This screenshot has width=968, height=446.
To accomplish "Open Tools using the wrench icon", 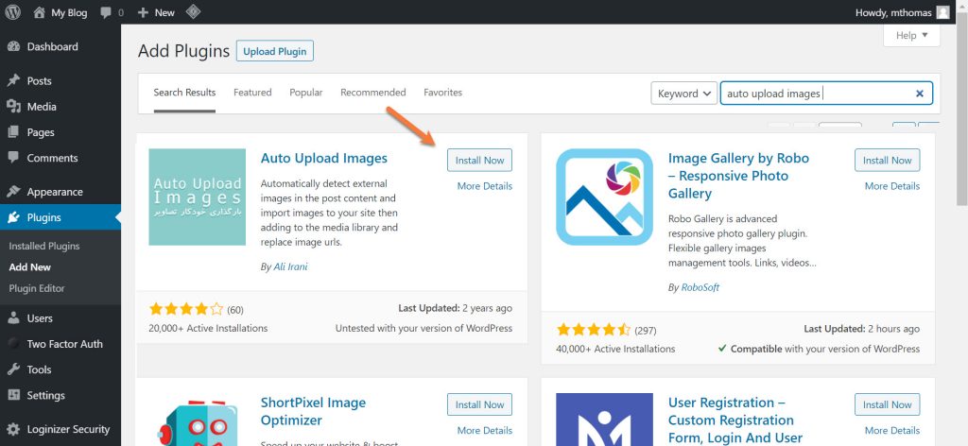I will coord(13,369).
